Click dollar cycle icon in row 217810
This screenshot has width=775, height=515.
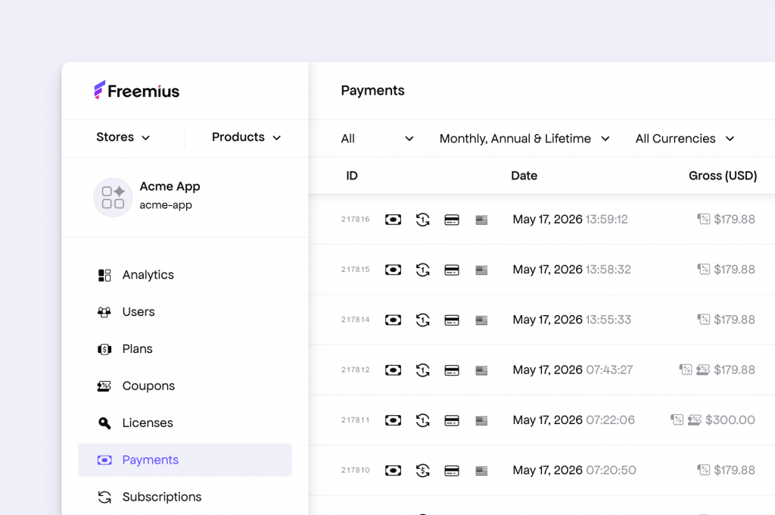(x=422, y=470)
